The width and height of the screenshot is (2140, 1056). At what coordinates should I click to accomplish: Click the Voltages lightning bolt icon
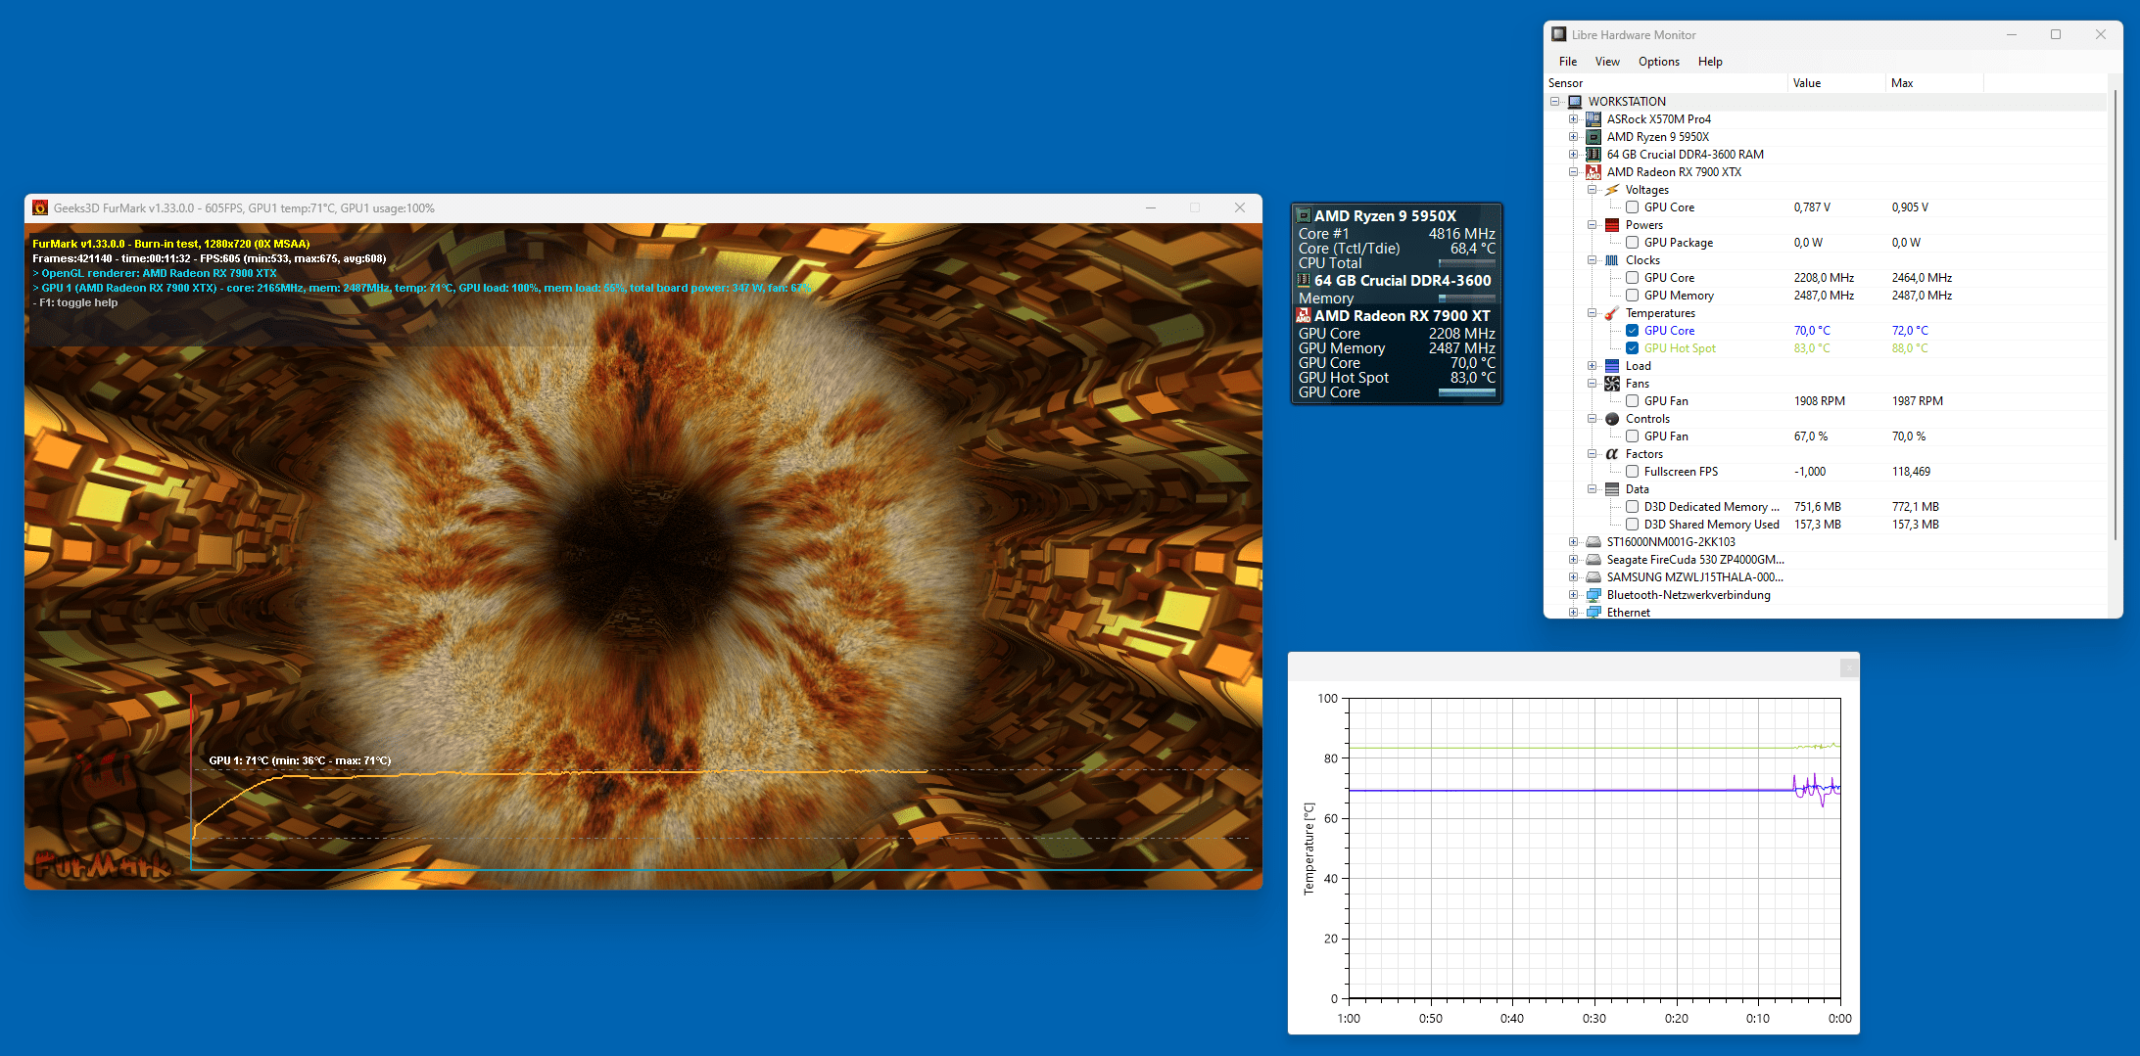coord(1612,190)
